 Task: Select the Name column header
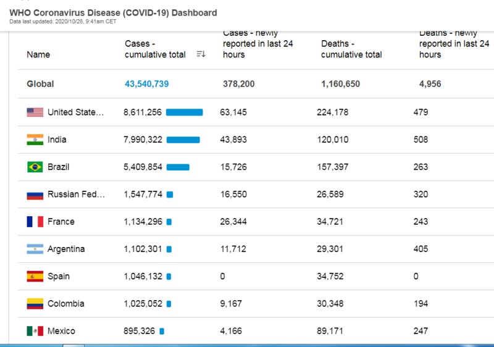[38, 54]
